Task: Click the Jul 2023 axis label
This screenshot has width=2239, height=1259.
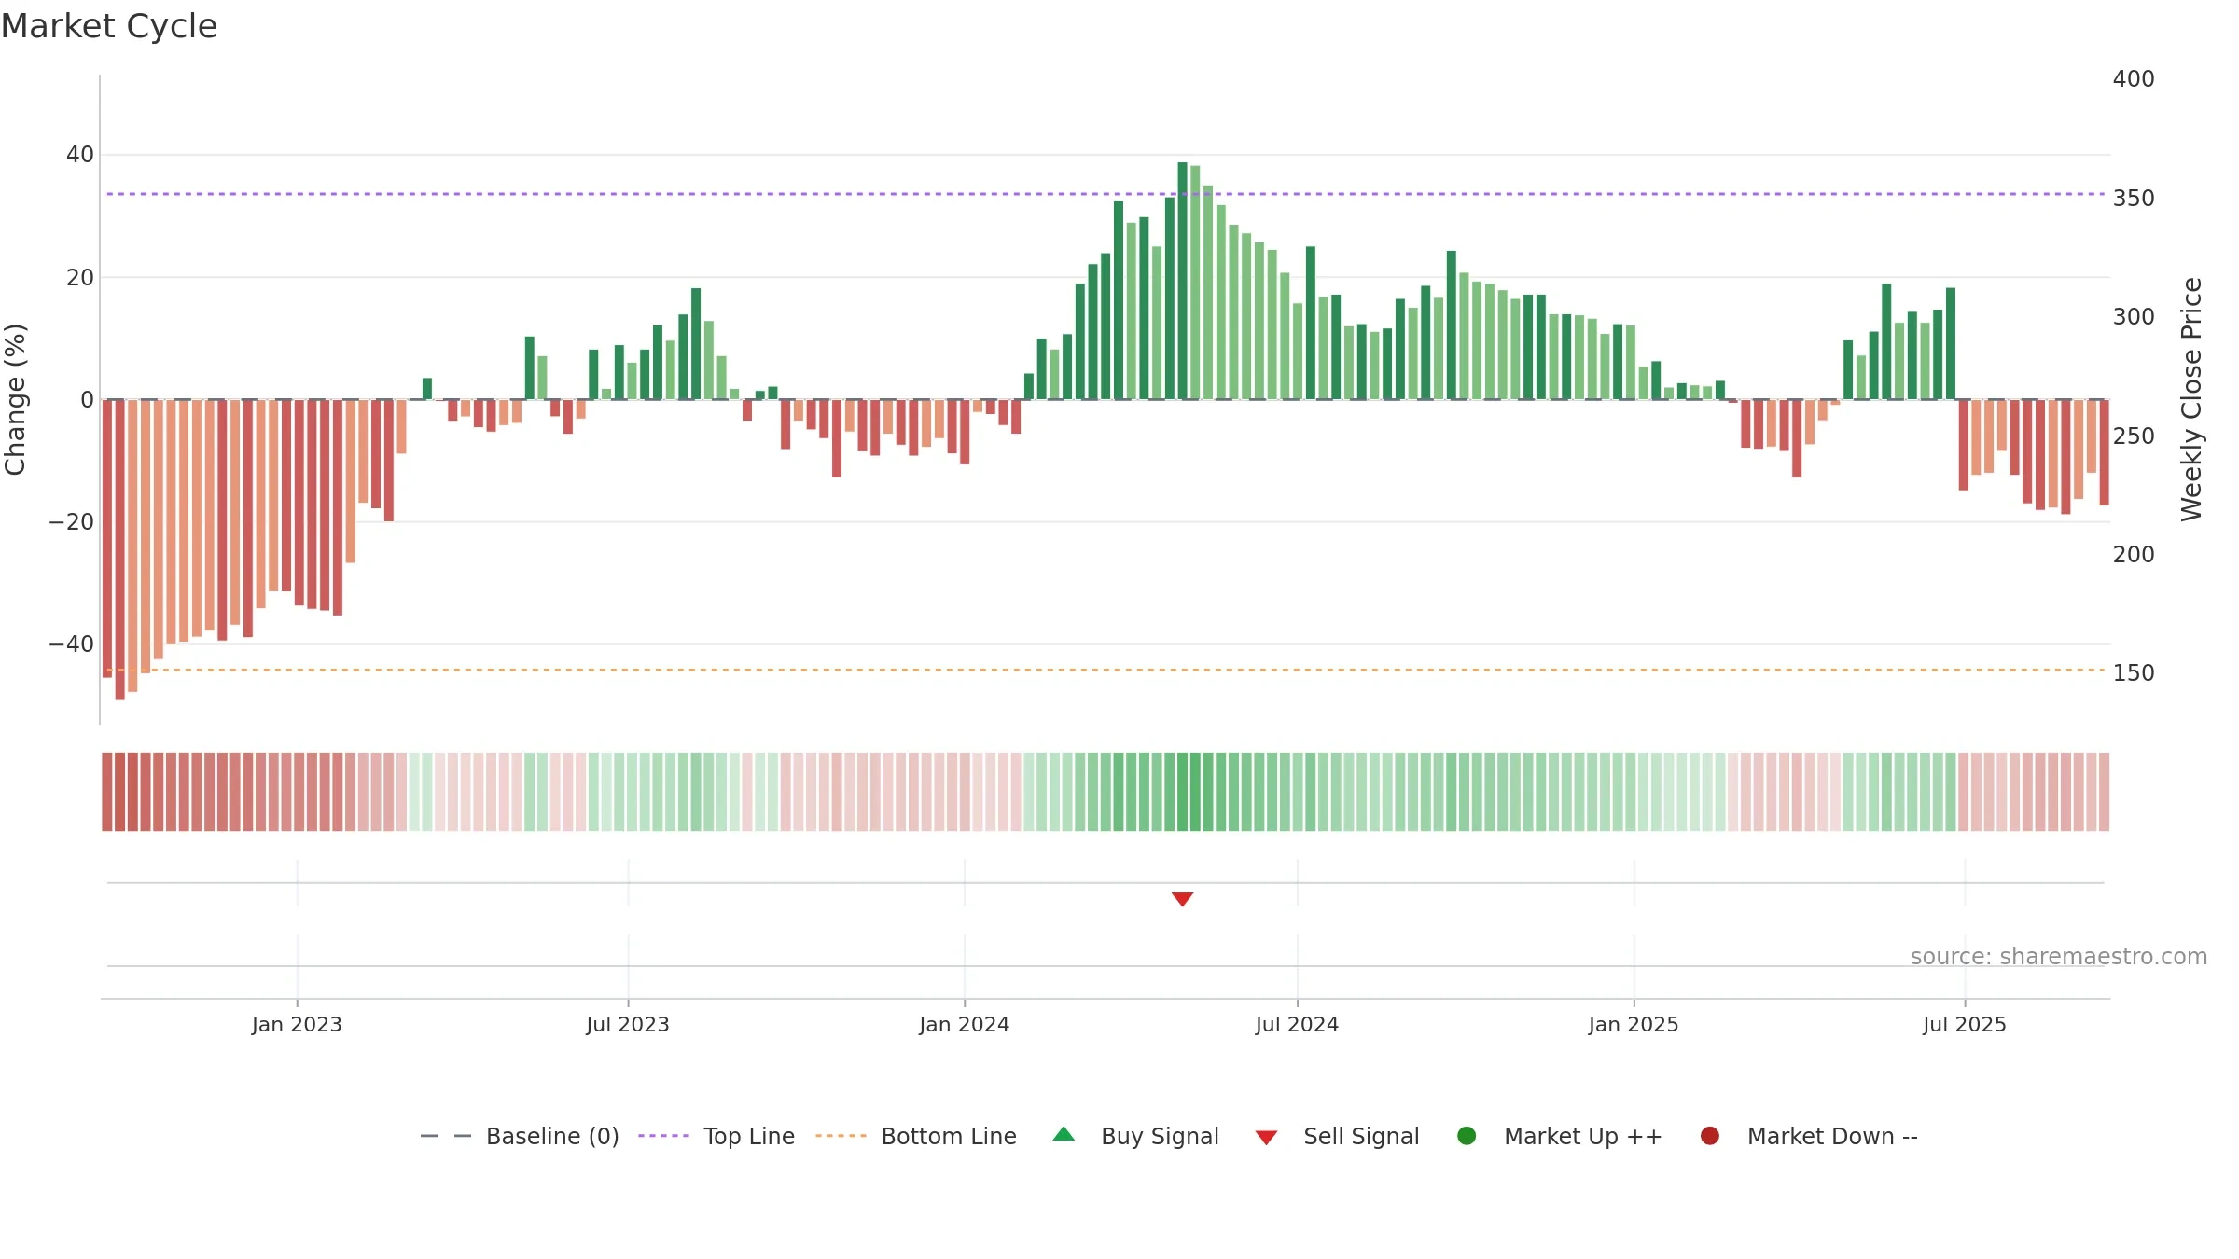Action: 628,1024
